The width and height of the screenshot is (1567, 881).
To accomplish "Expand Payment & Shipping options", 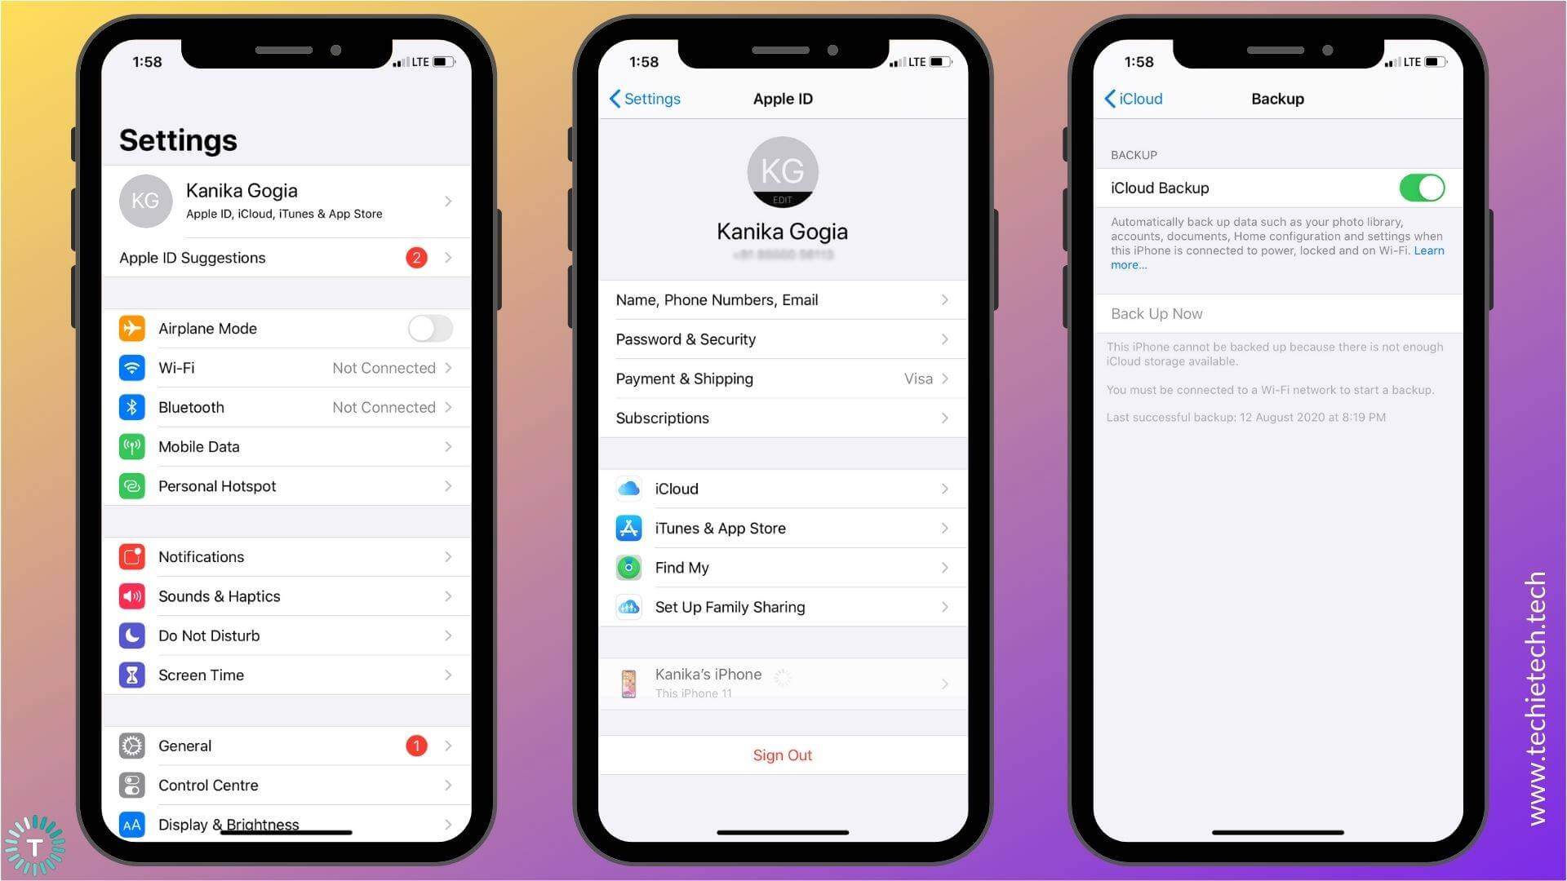I will 781,379.
